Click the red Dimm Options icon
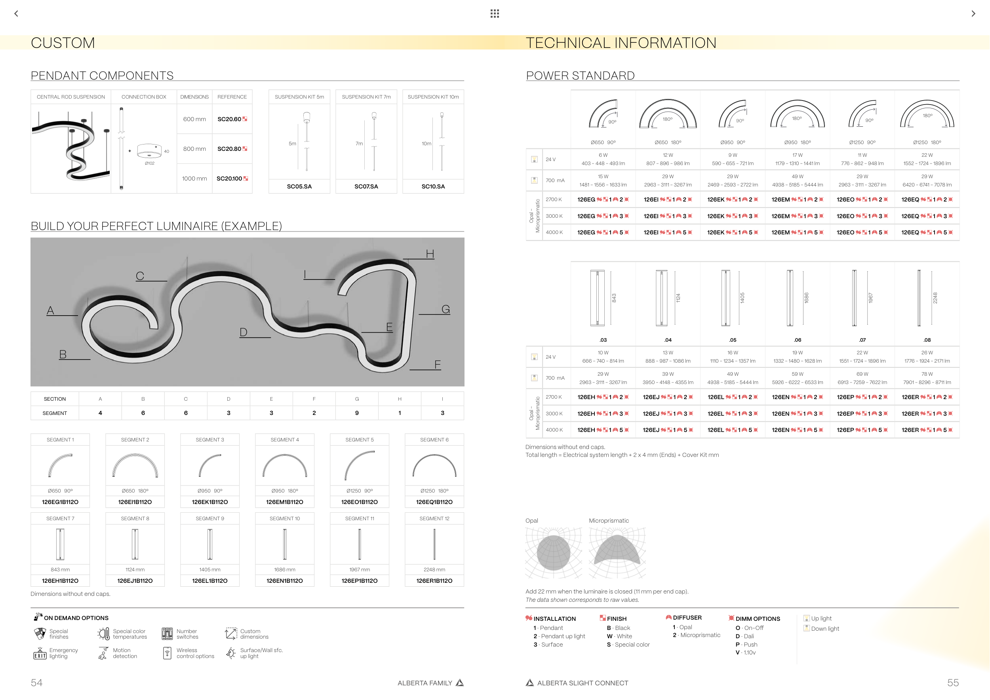Viewport: 990px width, 700px height. 731,618
